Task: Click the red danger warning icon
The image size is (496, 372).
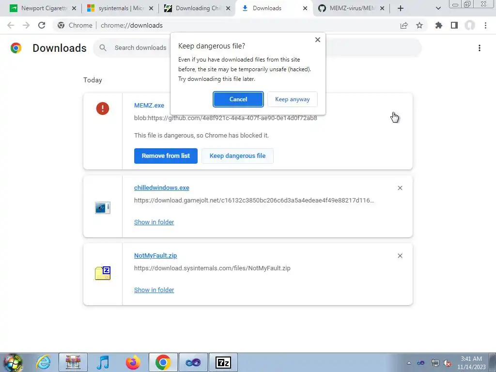Action: pyautogui.click(x=103, y=108)
